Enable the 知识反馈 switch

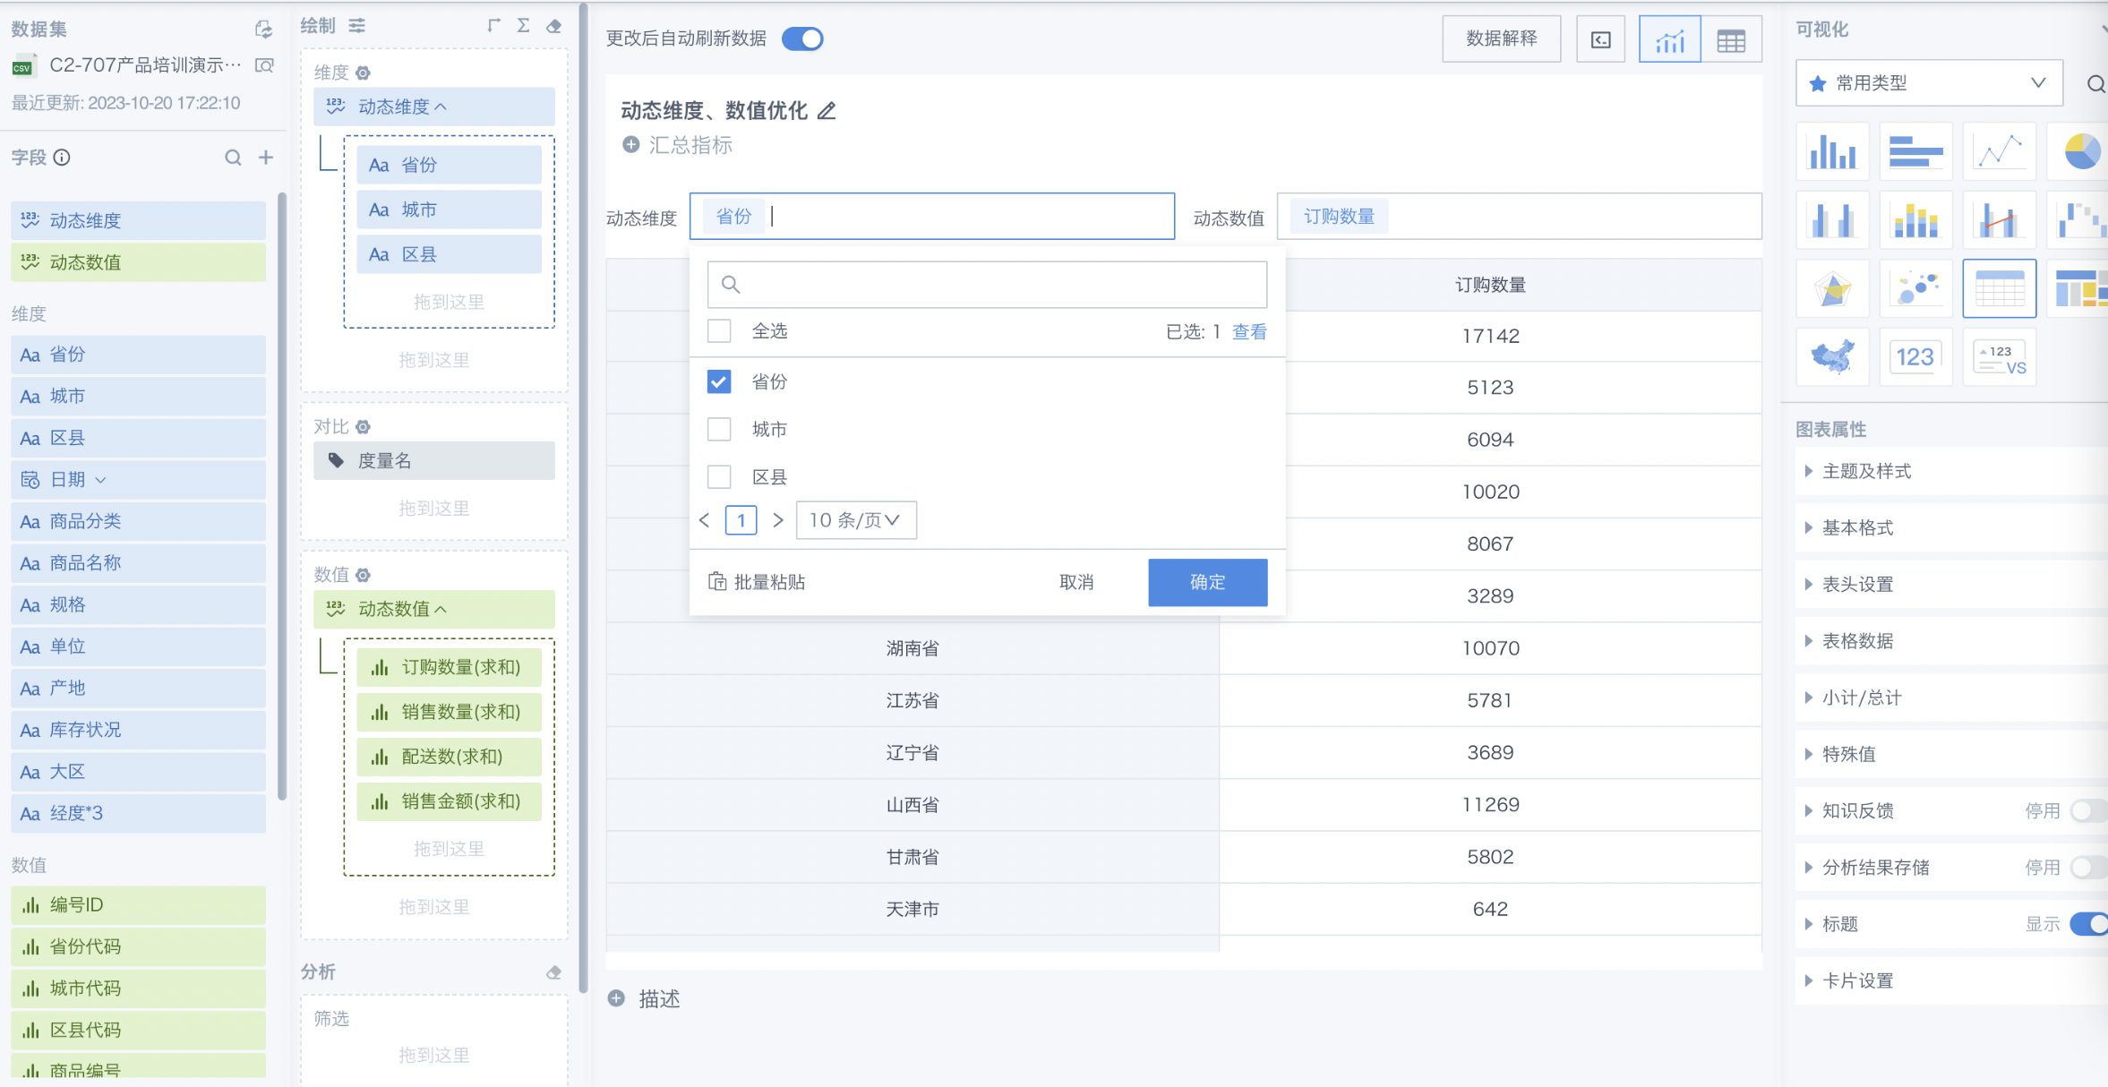pyautogui.click(x=2090, y=811)
